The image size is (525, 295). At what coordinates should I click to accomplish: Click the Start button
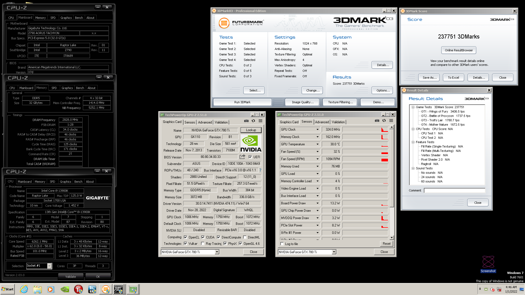(x=7, y=289)
